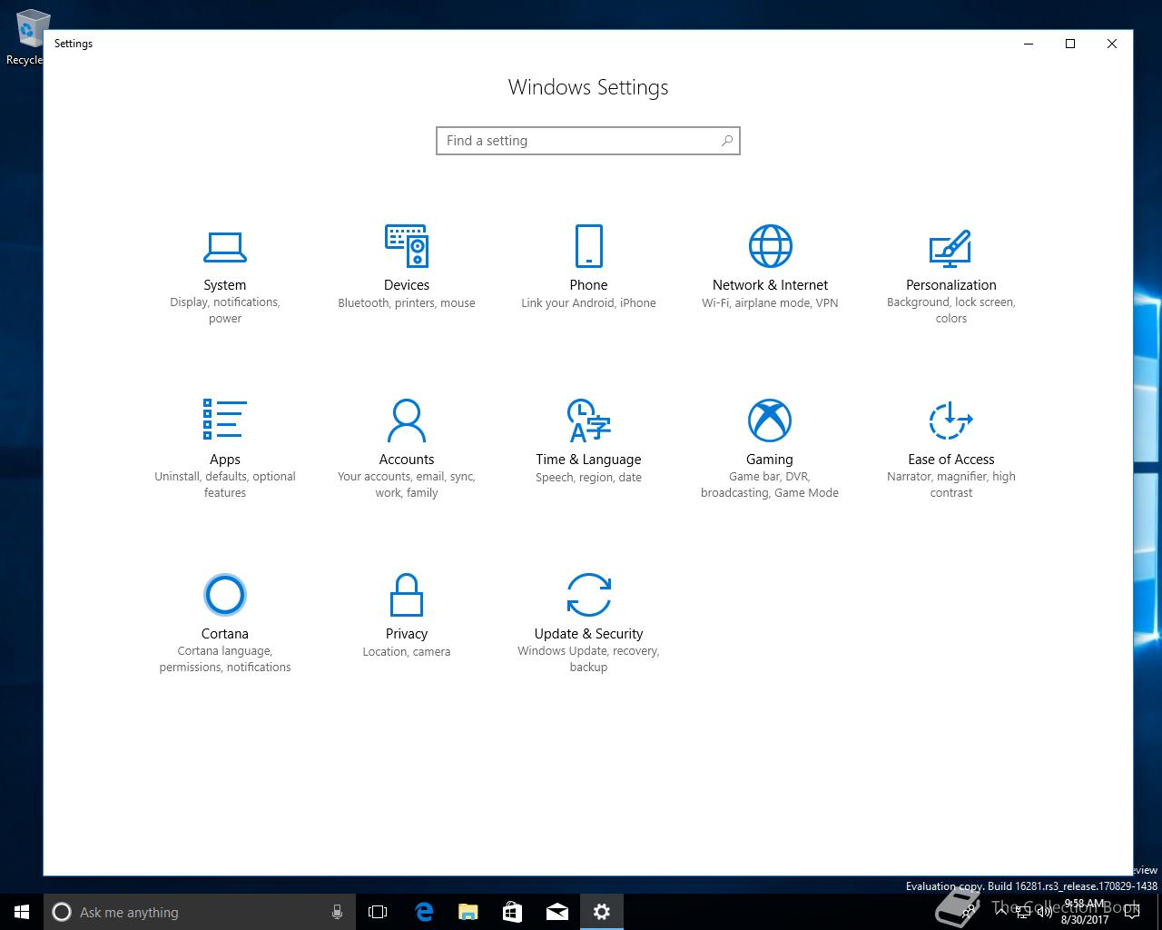Click the "Speech, region, date" text
Image resolution: width=1162 pixels, height=930 pixels.
(588, 478)
